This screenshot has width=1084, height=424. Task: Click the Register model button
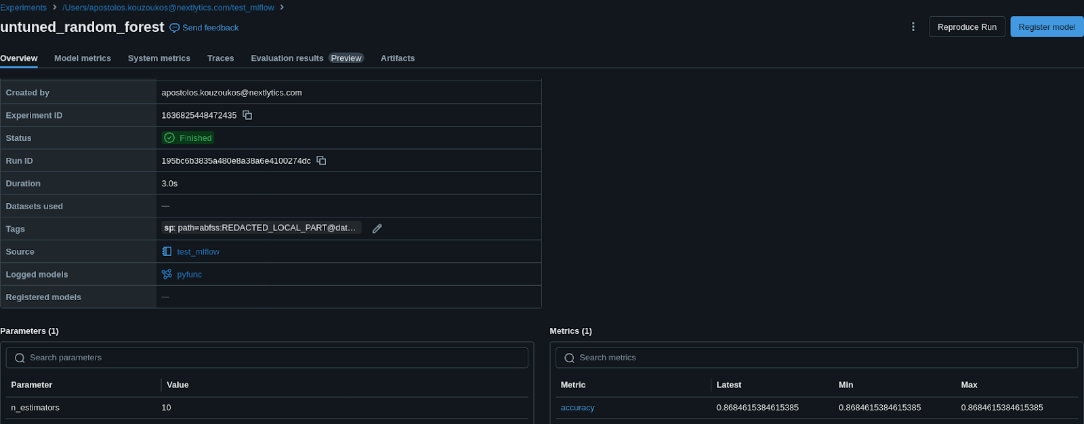click(x=1047, y=27)
